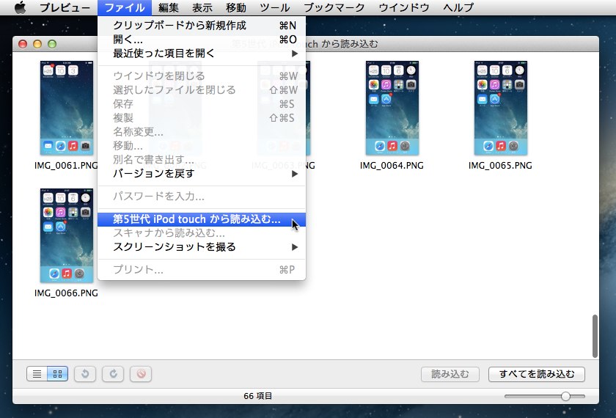Close the ファイル menu in menu bar

[x=125, y=7]
